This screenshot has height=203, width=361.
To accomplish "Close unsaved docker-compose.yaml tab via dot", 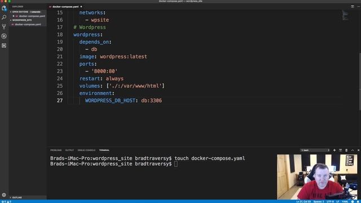I will pos(81,7).
